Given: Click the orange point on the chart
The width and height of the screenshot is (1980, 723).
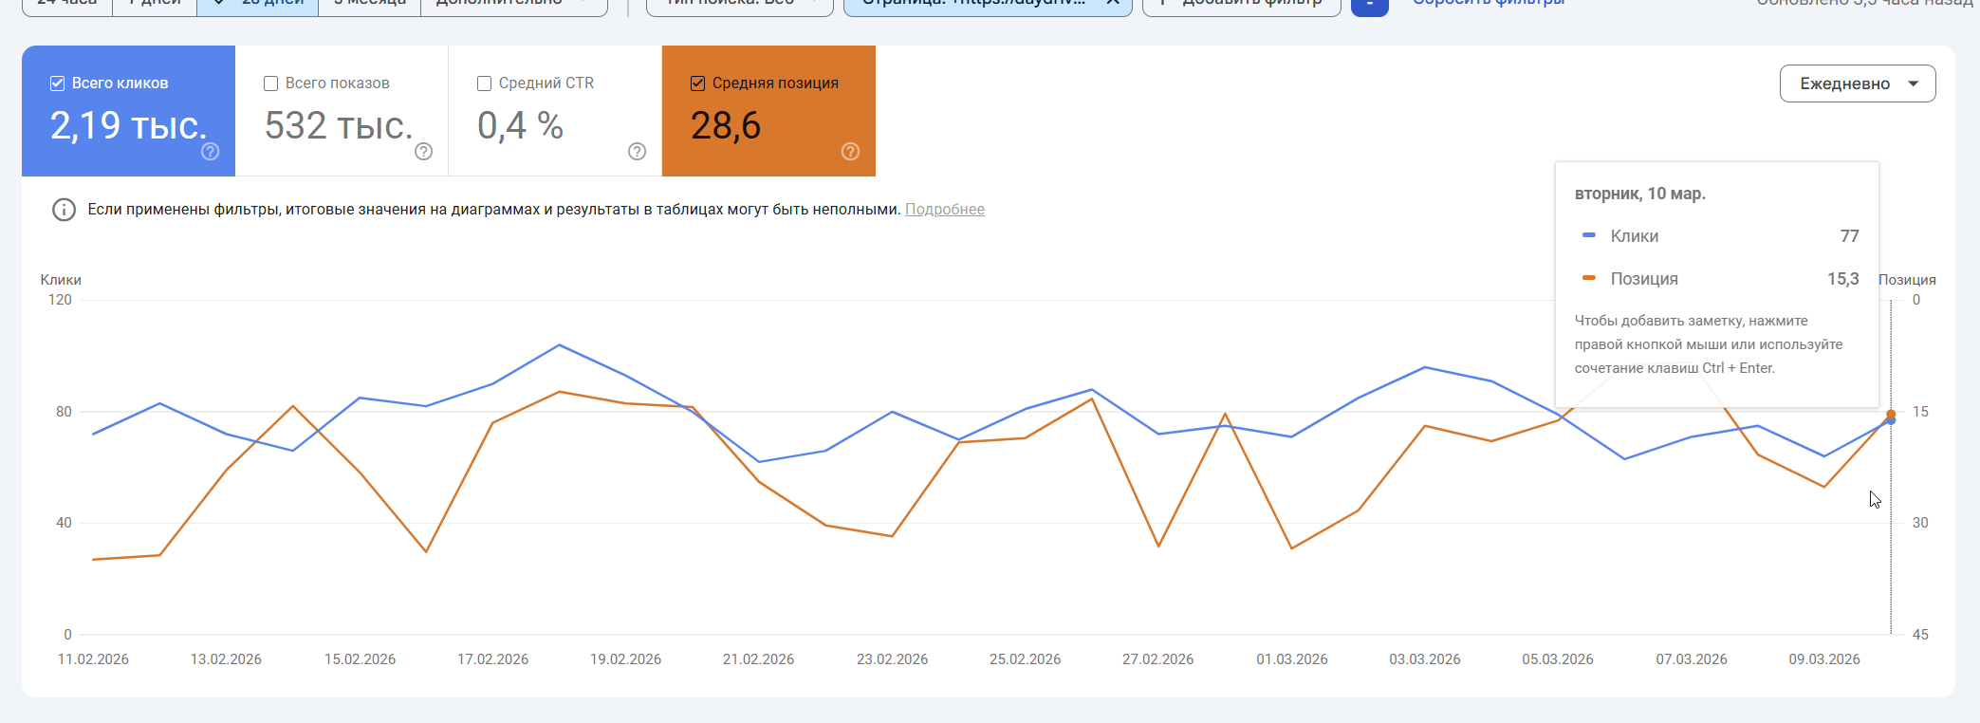Looking at the screenshot, I should click(x=1891, y=415).
